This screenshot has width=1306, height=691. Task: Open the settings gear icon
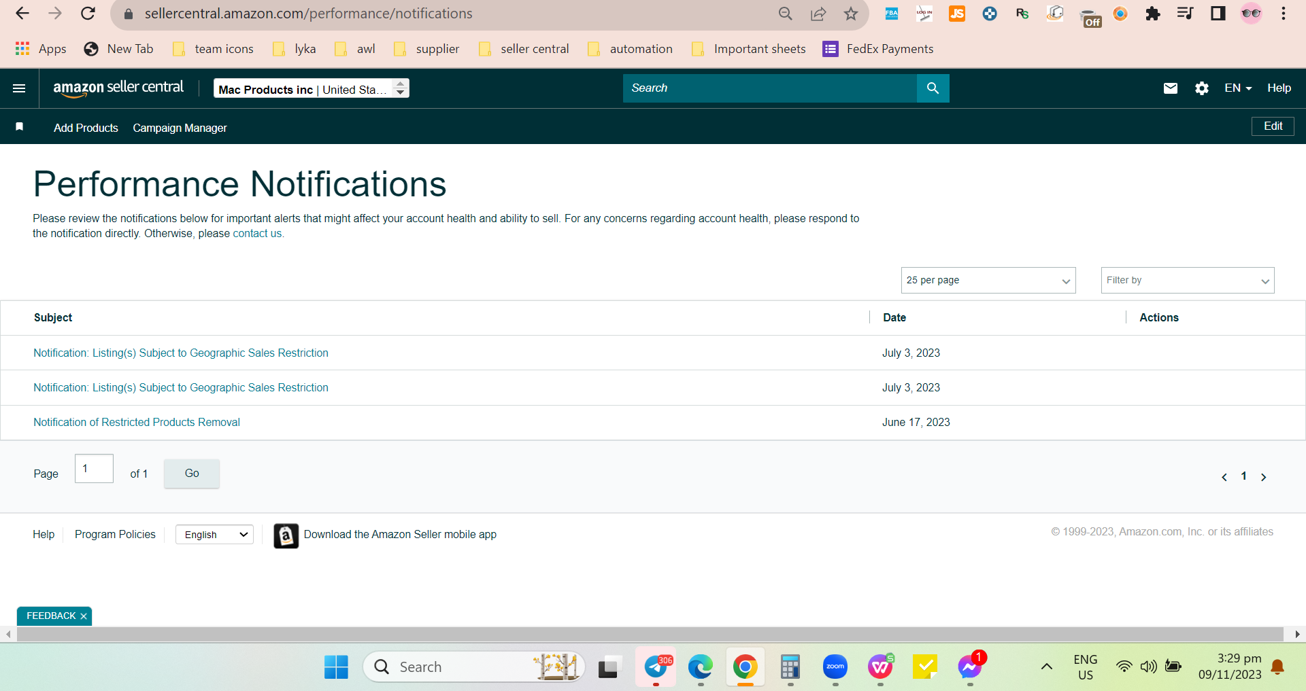[x=1202, y=88]
